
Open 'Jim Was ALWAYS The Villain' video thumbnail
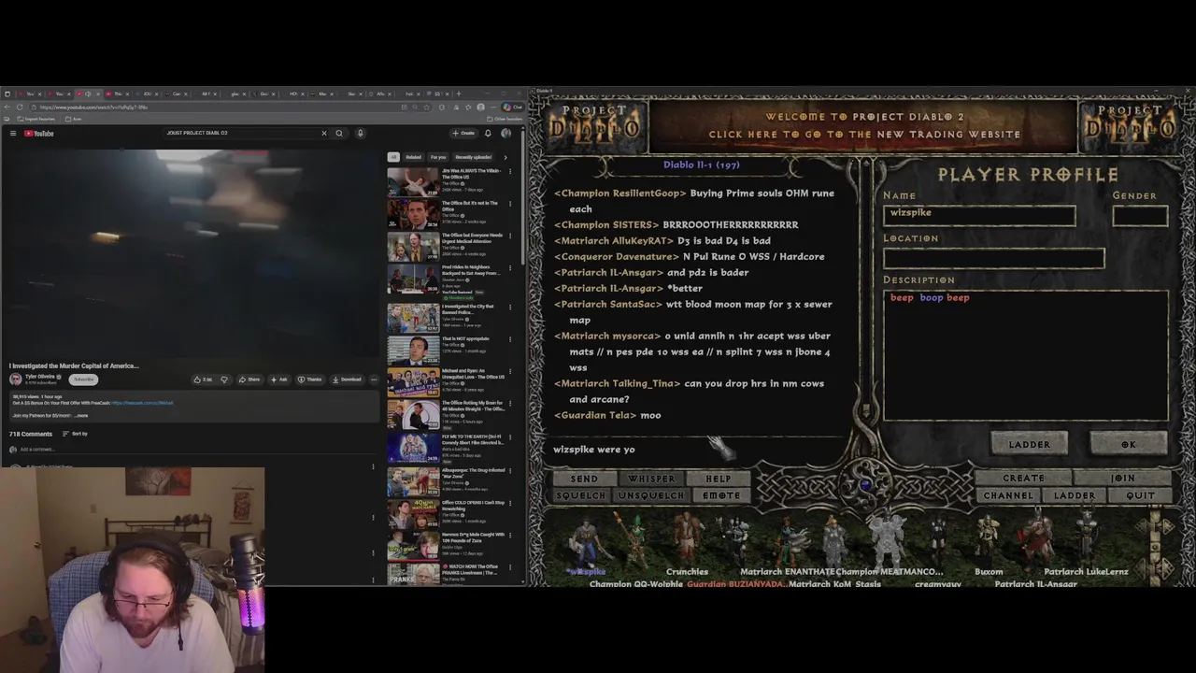[x=413, y=181]
